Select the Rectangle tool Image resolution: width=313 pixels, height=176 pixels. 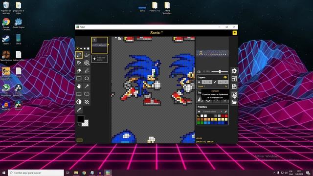pyautogui.click(x=79, y=78)
